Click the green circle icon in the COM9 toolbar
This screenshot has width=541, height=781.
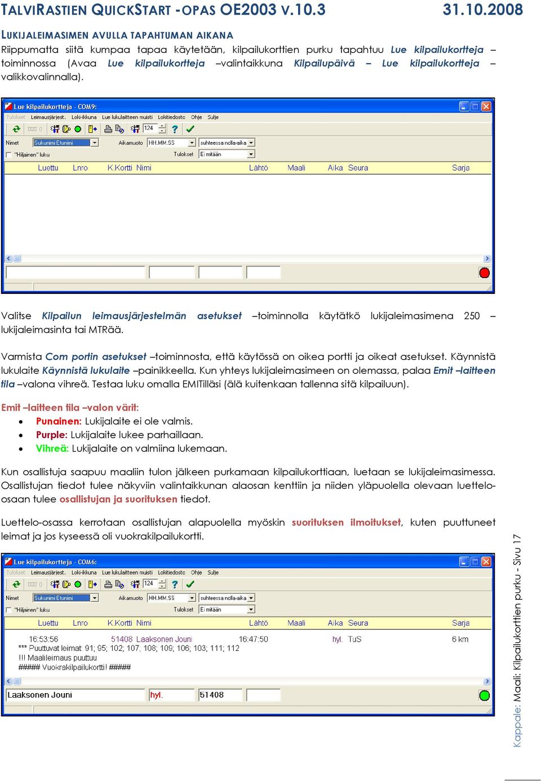click(x=78, y=129)
